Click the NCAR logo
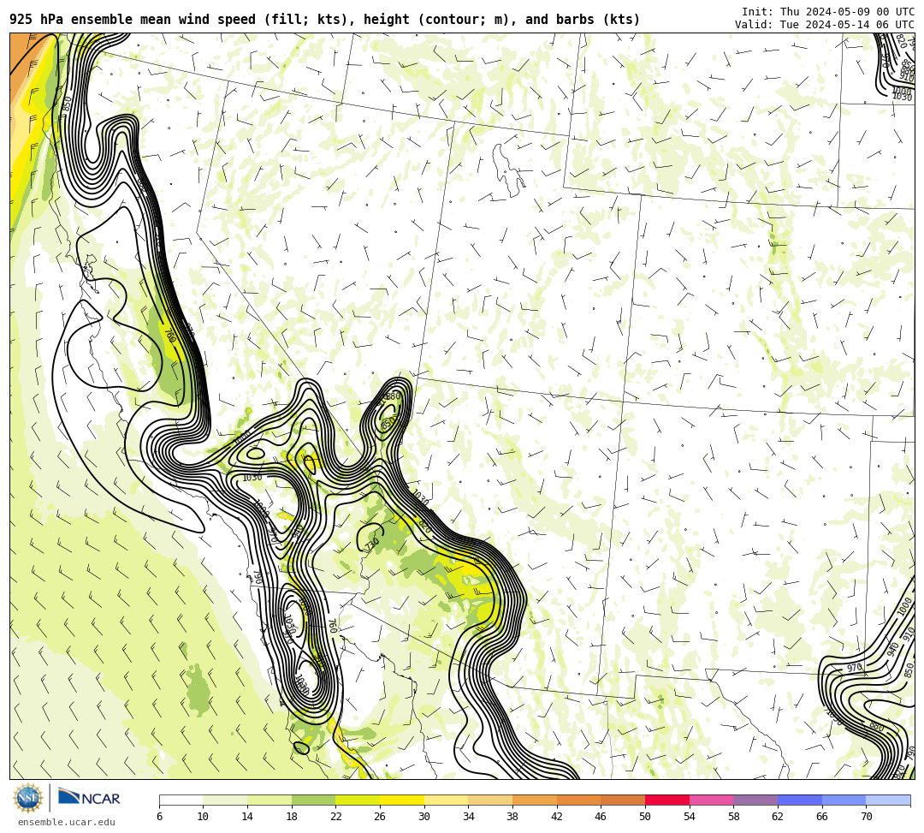 (x=89, y=798)
